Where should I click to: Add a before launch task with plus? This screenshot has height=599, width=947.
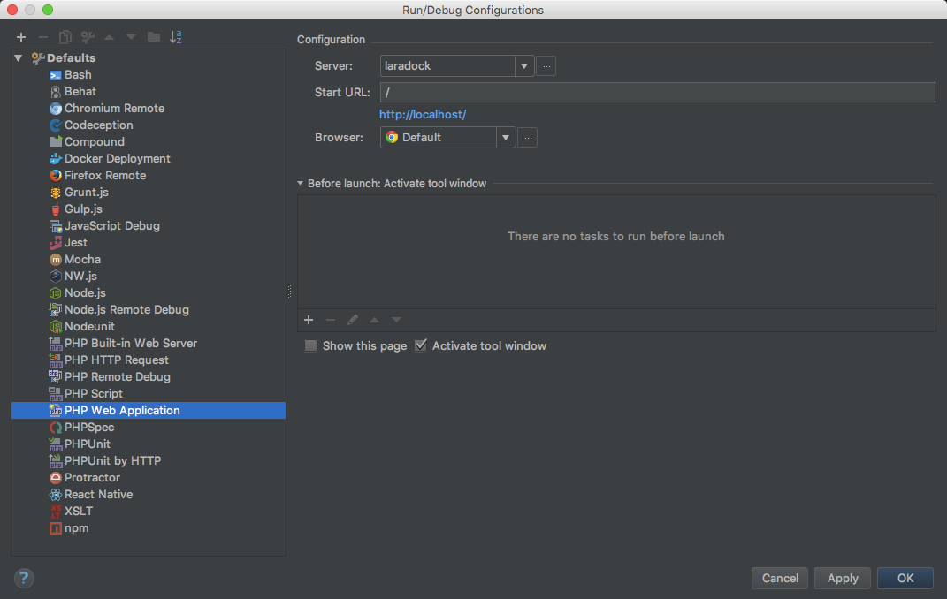tap(309, 320)
